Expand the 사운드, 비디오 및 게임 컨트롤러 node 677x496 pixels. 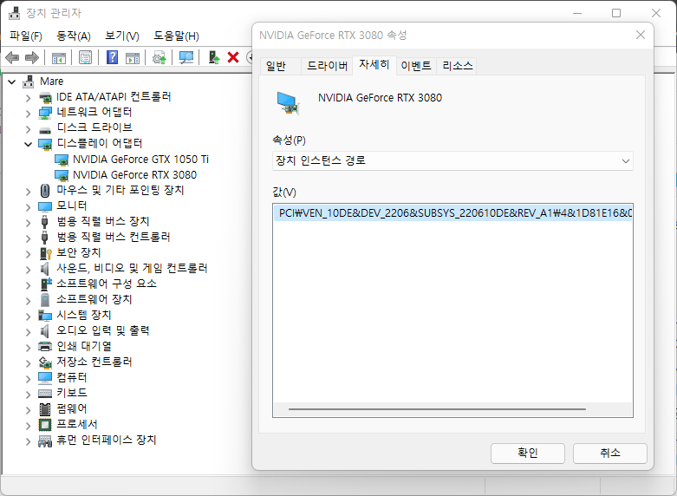(x=28, y=269)
